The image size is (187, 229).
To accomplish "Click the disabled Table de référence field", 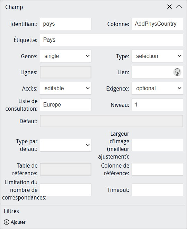I will [65, 169].
